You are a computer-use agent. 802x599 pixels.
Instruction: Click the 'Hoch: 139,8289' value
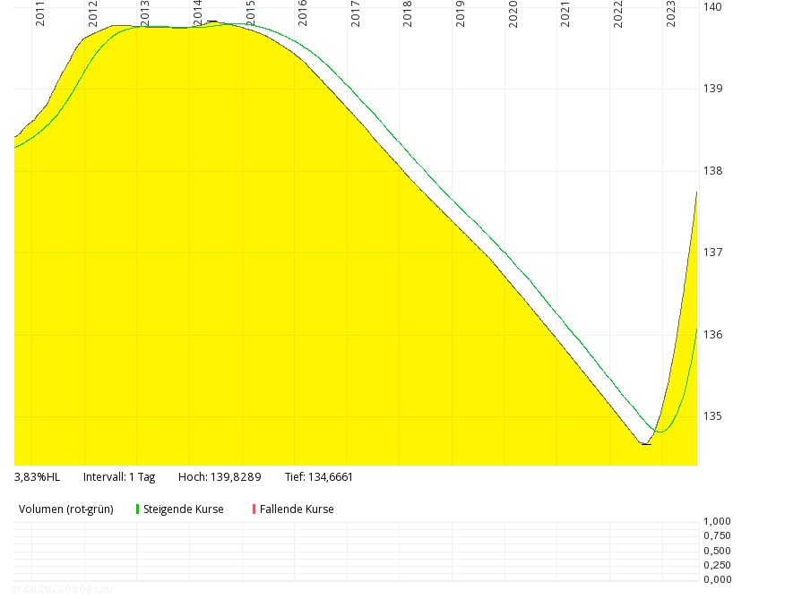point(220,477)
